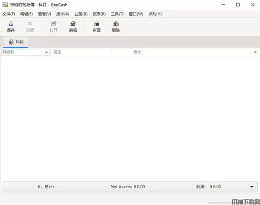Select the 科目 accounts tab
Screen dimensions: 260x205
tap(16, 42)
